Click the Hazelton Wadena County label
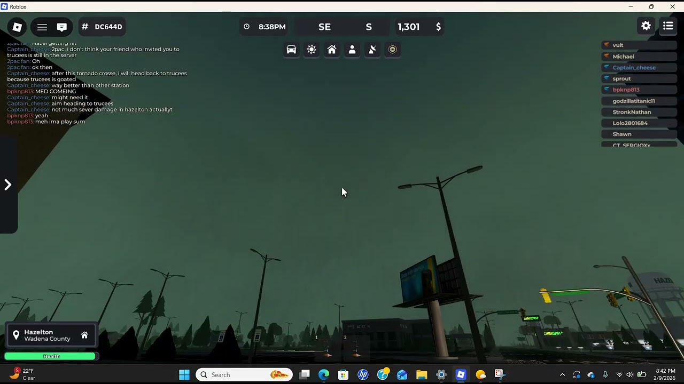 (x=47, y=335)
